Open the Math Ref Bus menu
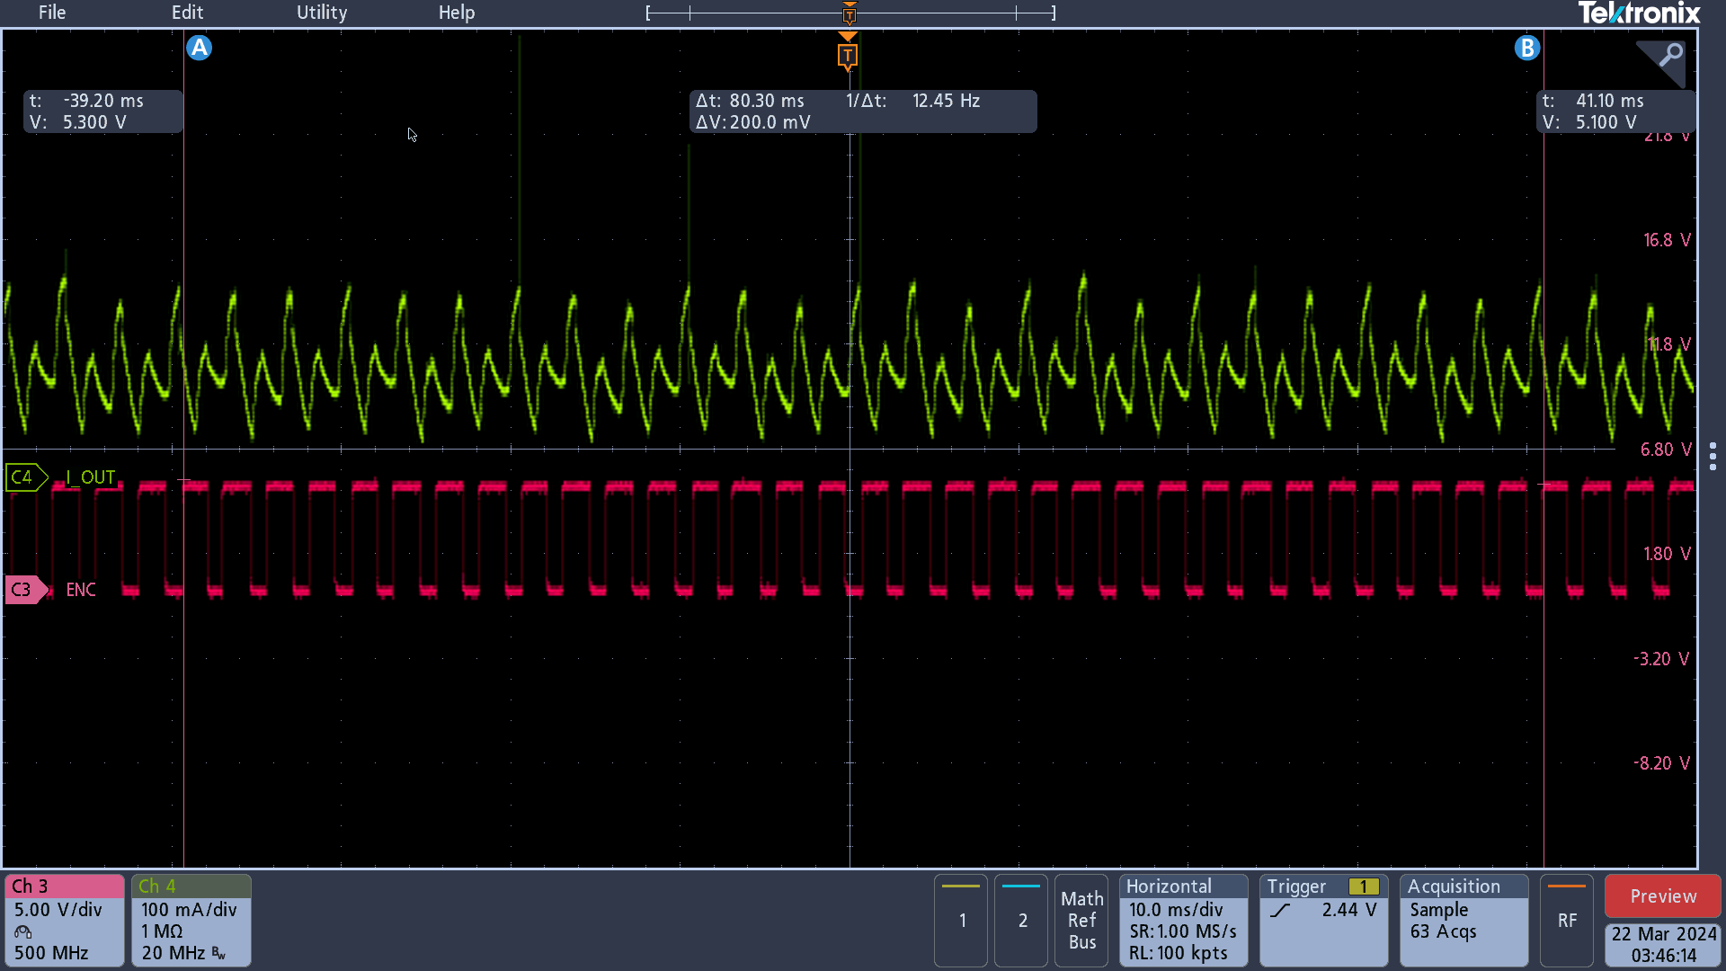 (x=1081, y=920)
